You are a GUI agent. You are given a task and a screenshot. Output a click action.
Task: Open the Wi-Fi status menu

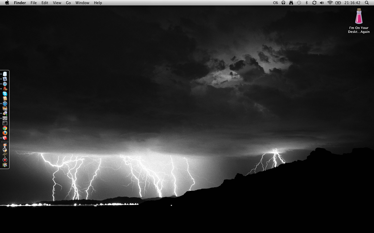coord(330,3)
